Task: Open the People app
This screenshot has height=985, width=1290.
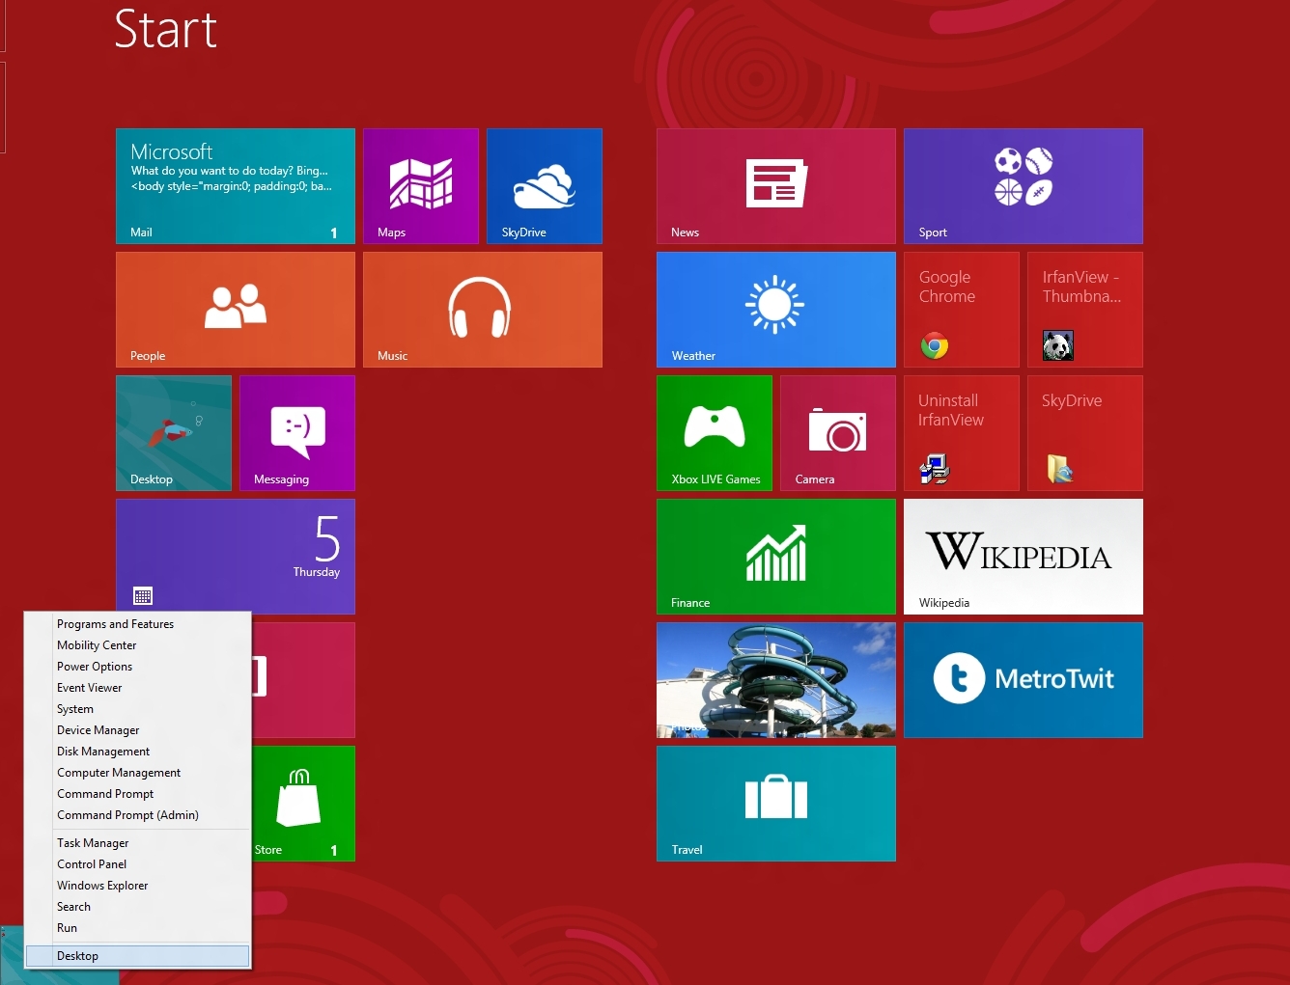Action: tap(235, 309)
